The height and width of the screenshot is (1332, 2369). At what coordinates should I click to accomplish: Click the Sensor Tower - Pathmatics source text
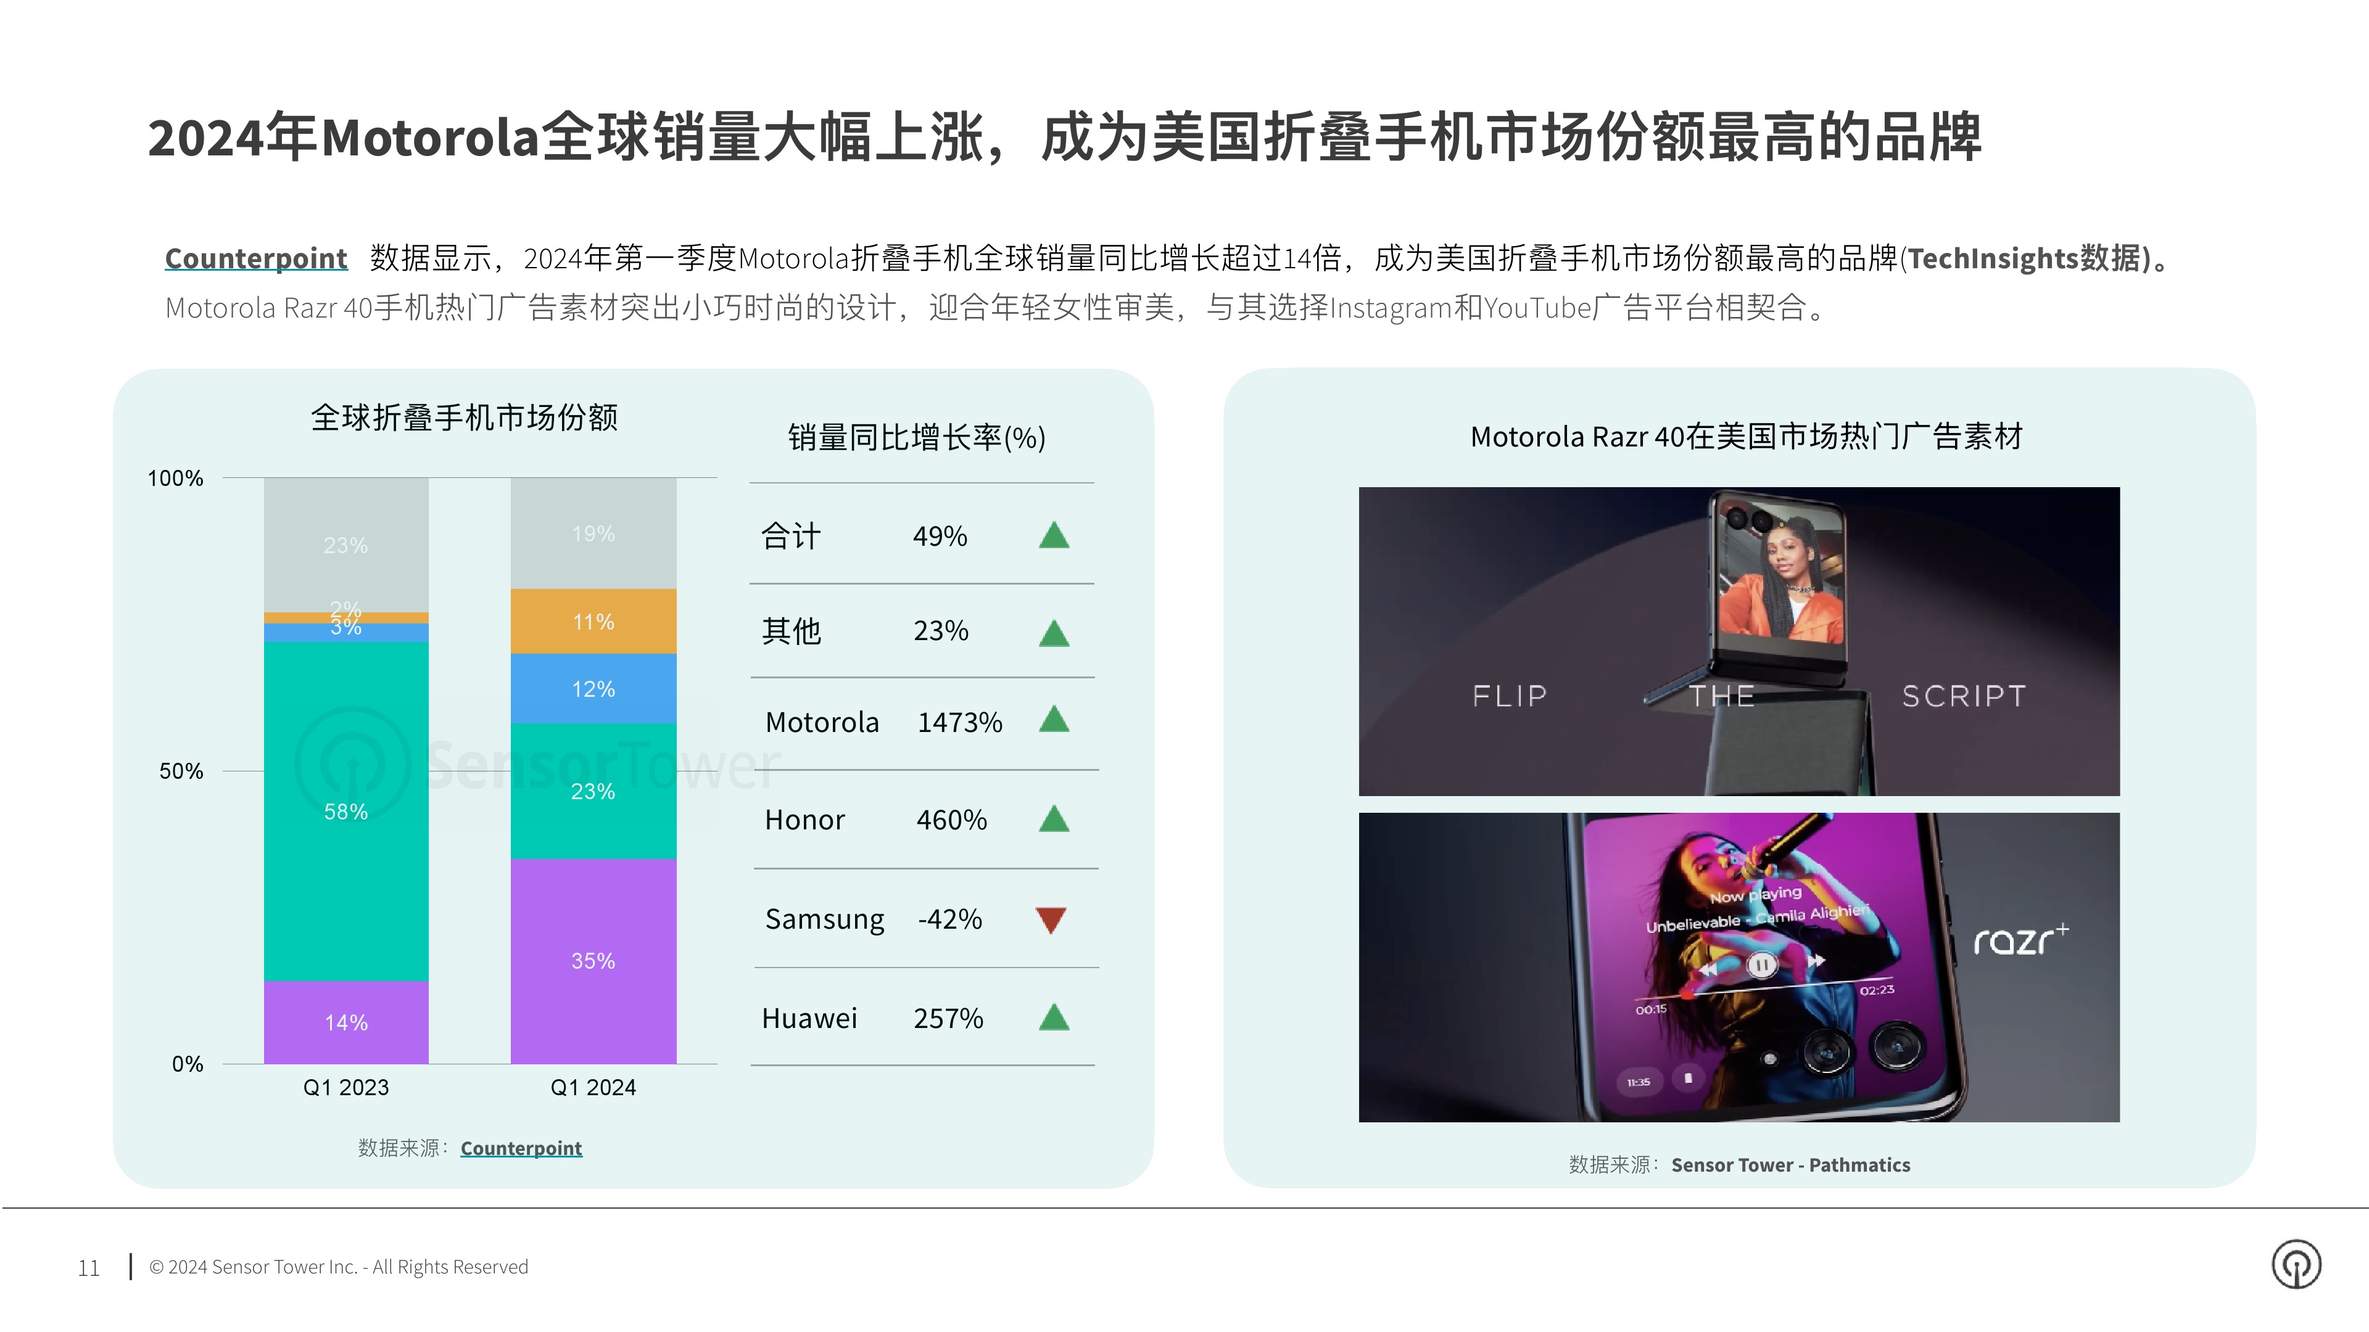coord(1790,1165)
